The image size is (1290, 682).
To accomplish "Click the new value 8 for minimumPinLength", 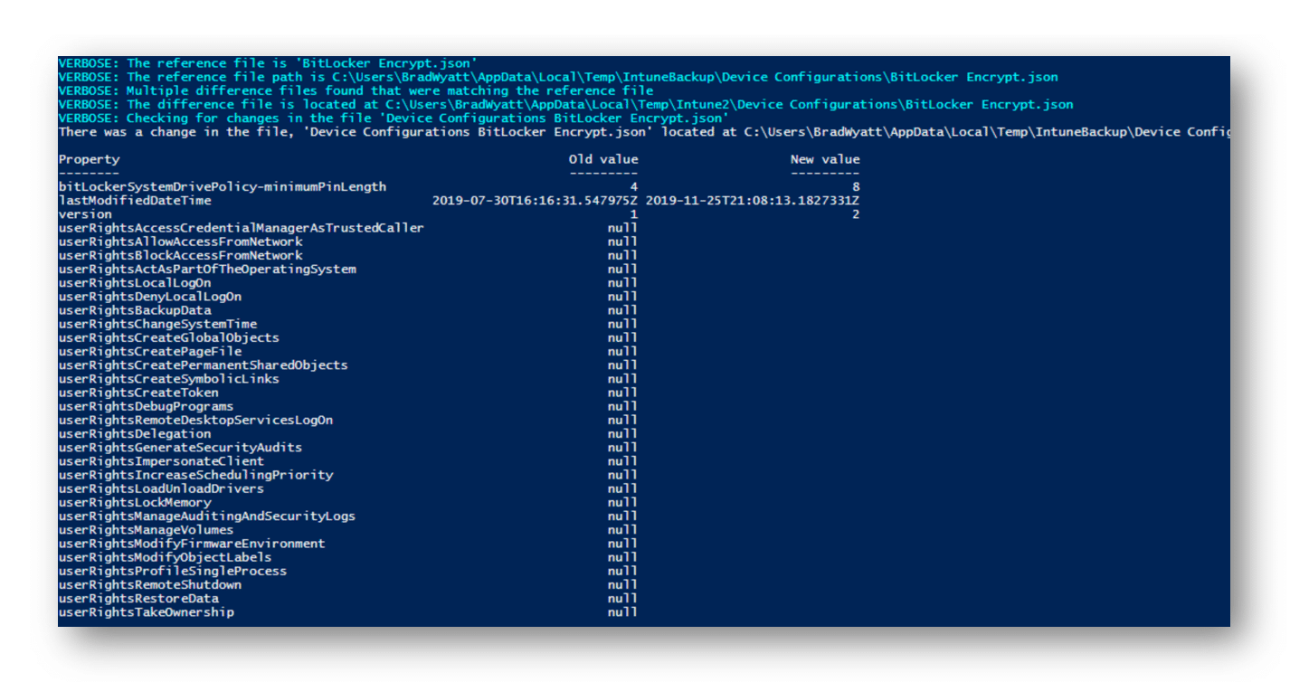I will click(856, 186).
